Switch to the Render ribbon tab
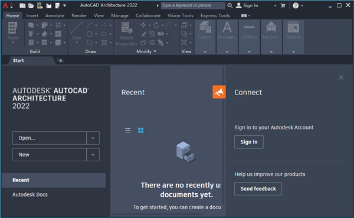This screenshot has width=354, height=218. coord(79,15)
